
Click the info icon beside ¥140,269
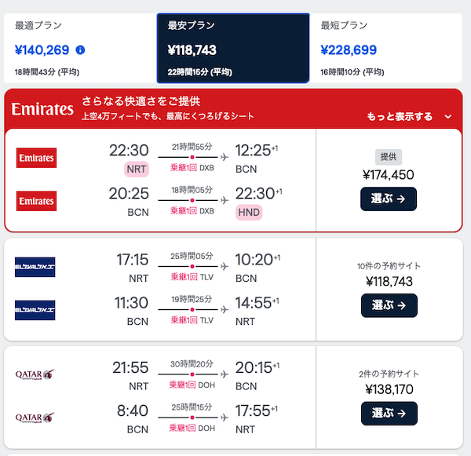click(x=80, y=50)
